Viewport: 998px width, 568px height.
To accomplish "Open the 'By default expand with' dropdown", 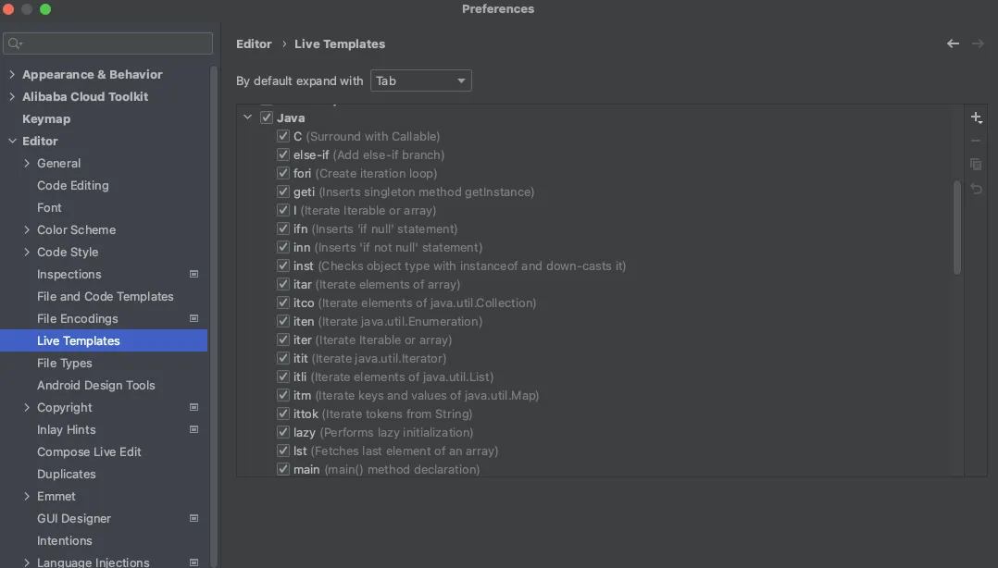I will tap(421, 80).
